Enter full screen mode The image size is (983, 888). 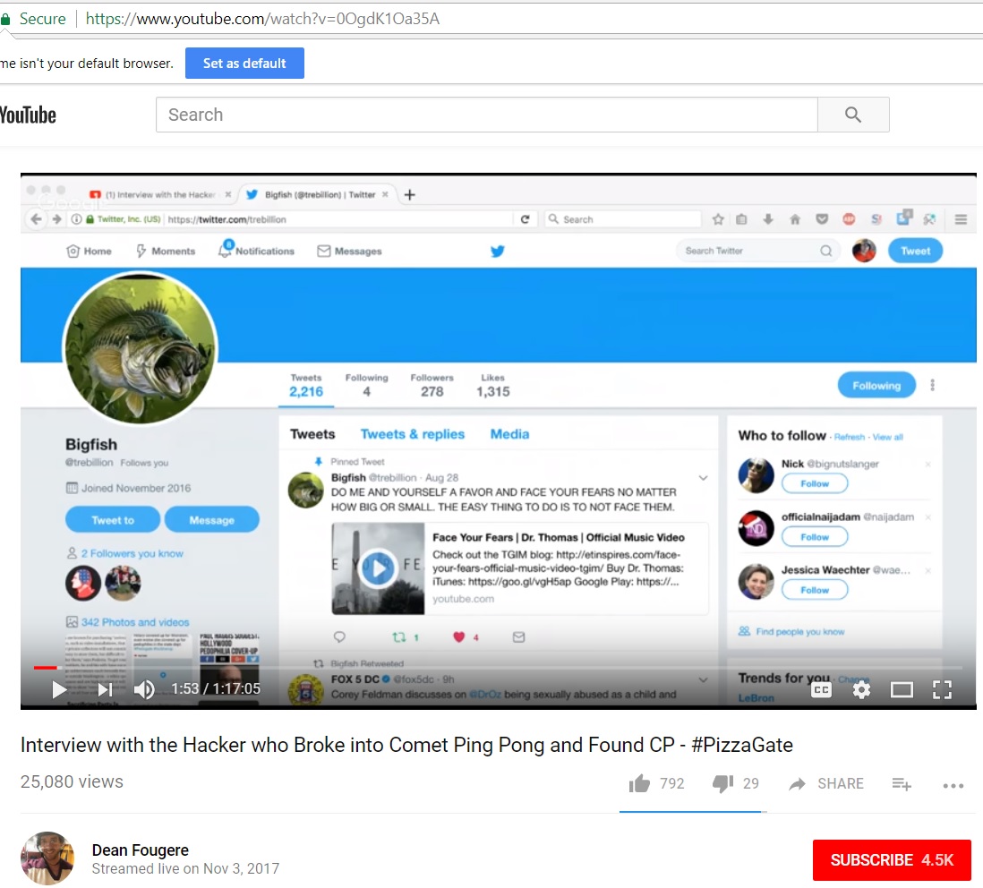tap(942, 690)
